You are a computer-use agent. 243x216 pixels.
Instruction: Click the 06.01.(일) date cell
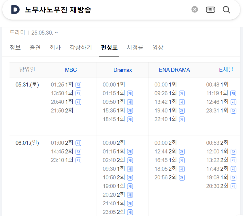[27, 143]
